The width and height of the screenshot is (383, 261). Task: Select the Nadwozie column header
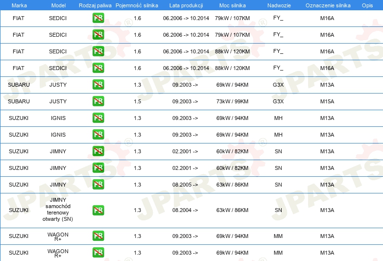click(x=279, y=5)
